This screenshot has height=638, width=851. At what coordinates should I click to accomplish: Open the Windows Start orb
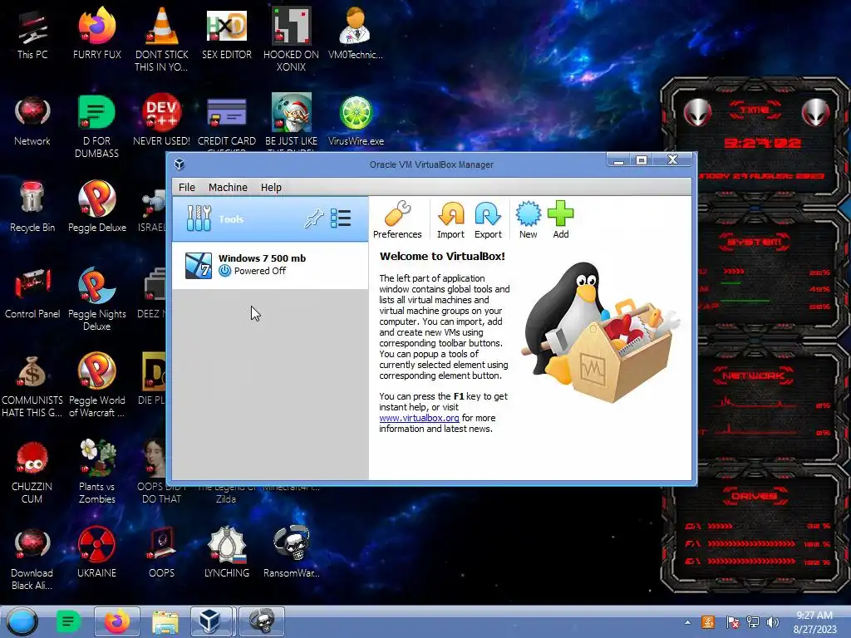coord(22,621)
